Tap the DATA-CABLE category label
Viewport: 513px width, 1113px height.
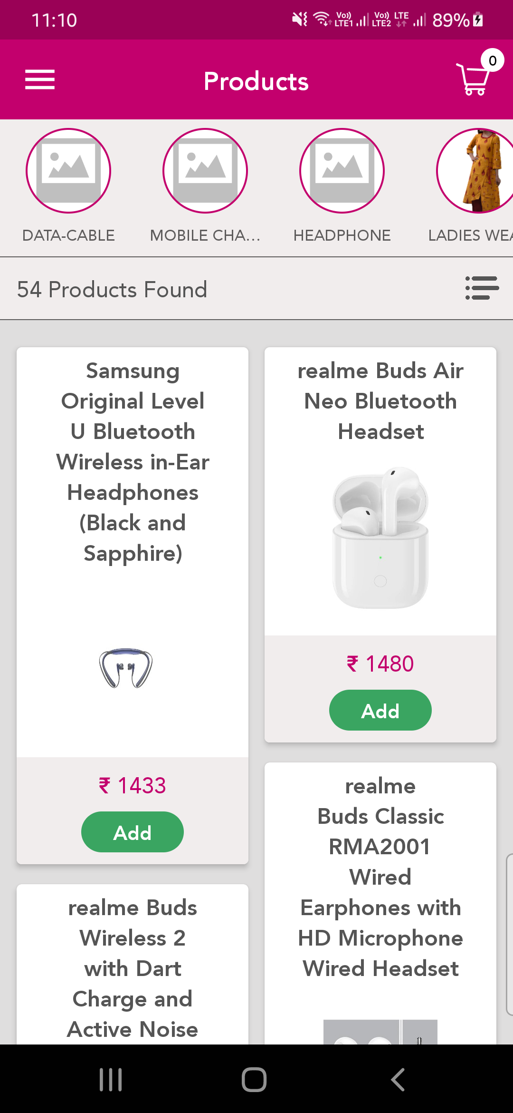[68, 235]
